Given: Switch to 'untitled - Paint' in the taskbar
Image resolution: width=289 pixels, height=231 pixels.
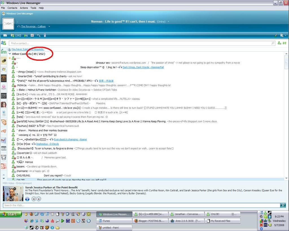Looking at the screenshot, I should pyautogui.click(x=114, y=228).
